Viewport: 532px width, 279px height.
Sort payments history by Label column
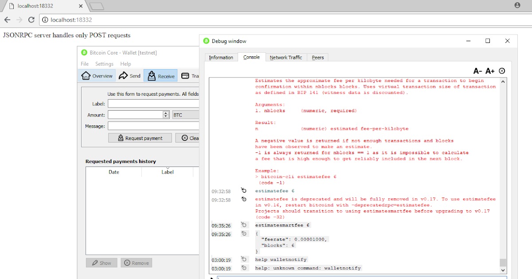pyautogui.click(x=168, y=172)
